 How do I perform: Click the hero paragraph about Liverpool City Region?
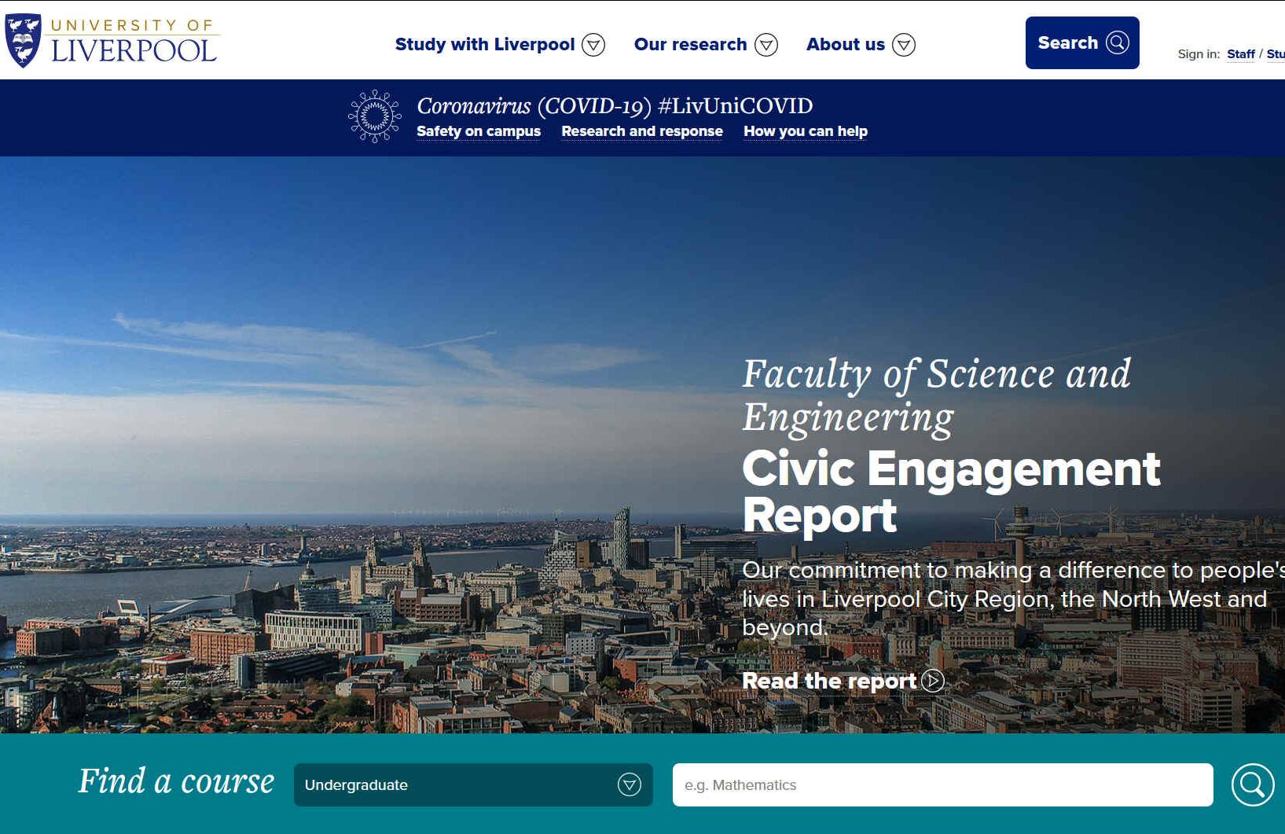click(x=1013, y=599)
